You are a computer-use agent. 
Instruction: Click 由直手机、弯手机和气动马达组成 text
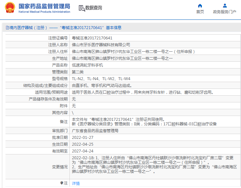click(x=102, y=86)
